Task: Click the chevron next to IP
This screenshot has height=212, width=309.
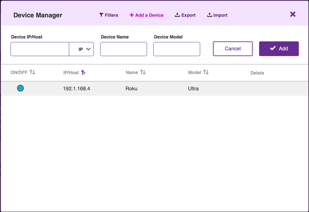Action: point(88,49)
